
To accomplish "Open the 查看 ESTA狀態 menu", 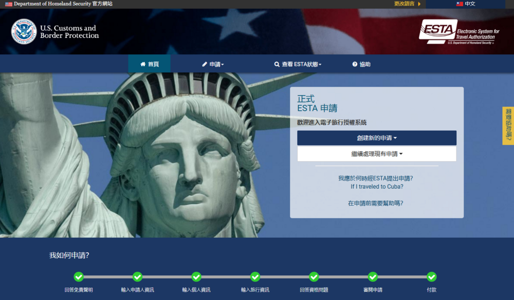I will coord(298,64).
